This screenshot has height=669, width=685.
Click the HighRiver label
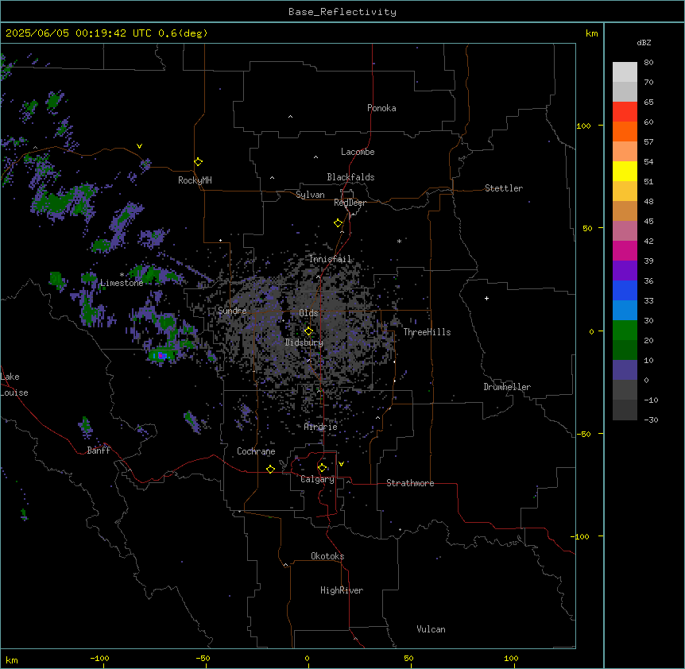click(x=342, y=590)
